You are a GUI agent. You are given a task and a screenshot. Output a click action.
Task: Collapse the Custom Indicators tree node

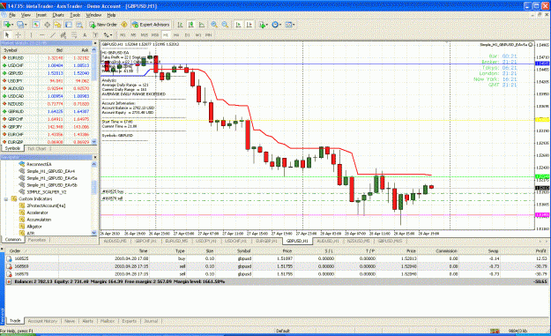pos(6,199)
